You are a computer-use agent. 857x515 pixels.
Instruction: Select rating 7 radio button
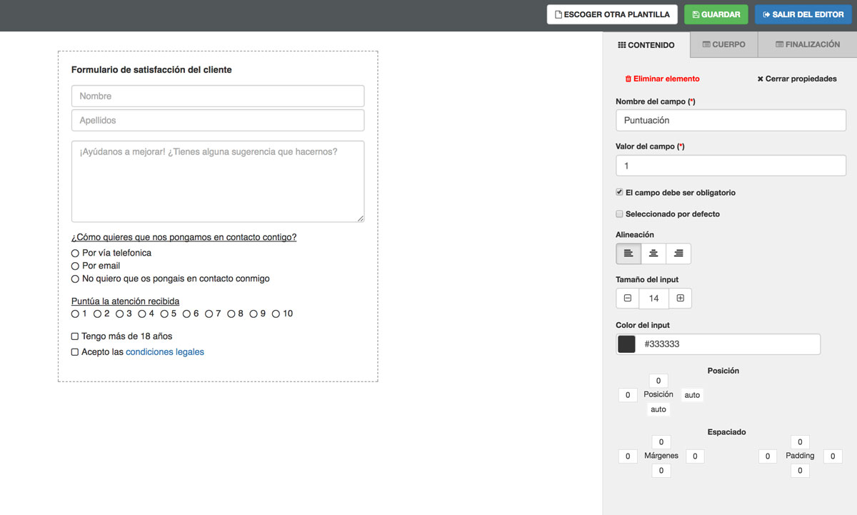[209, 314]
